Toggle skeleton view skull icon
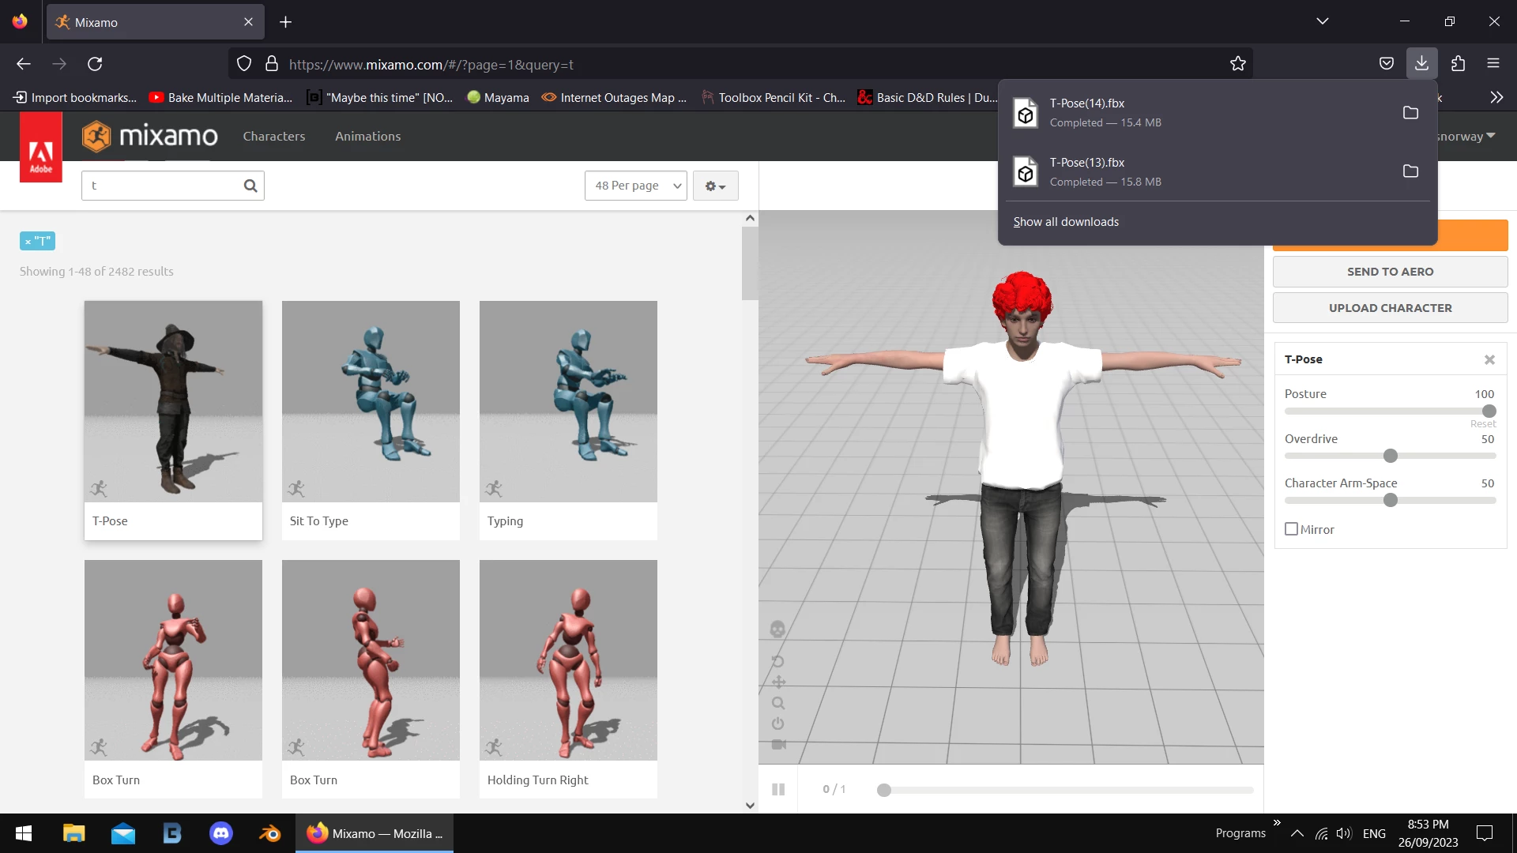This screenshot has height=853, width=1517. pos(777,629)
